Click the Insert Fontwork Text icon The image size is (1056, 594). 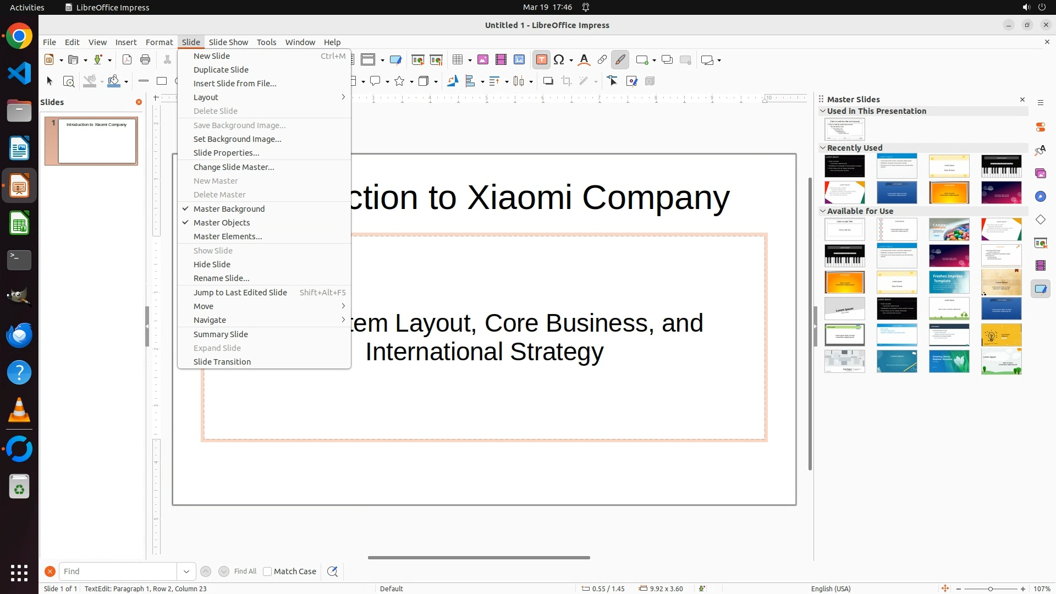[584, 60]
